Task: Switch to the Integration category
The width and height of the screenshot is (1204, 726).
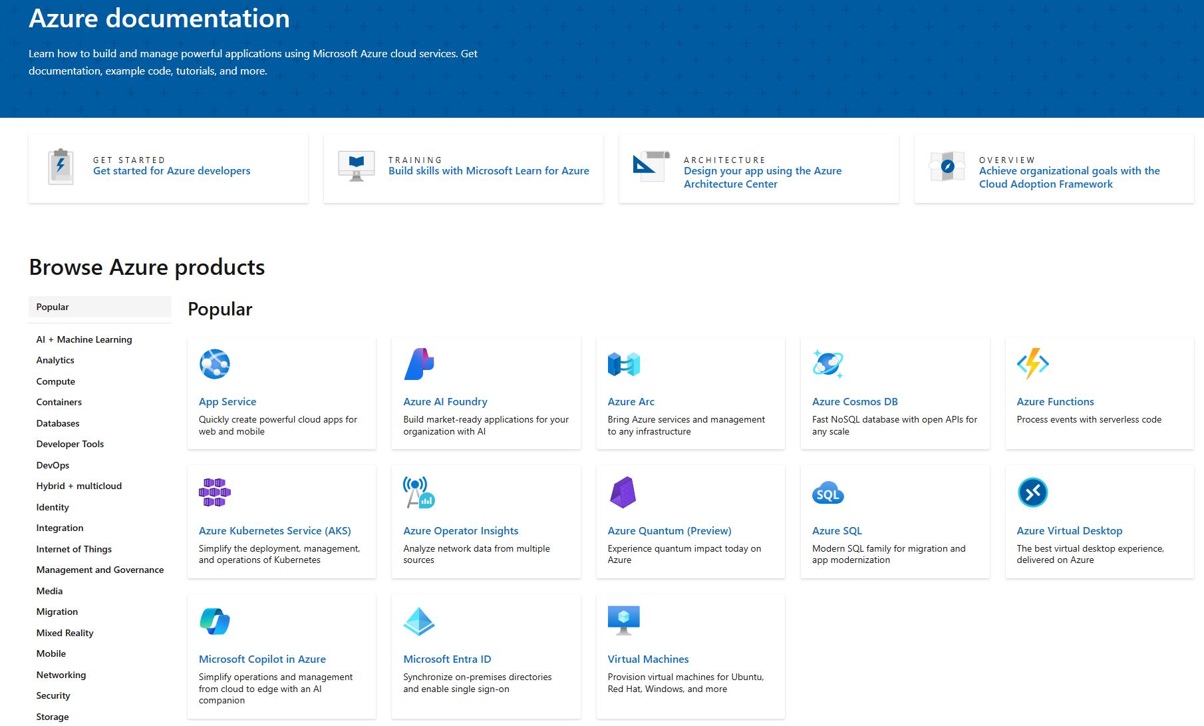Action: click(60, 528)
